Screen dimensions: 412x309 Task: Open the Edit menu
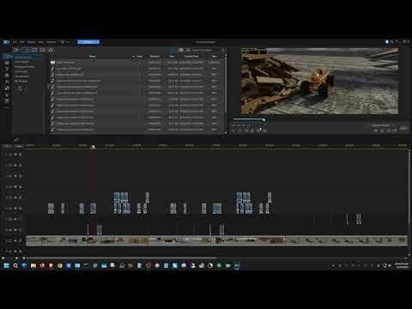click(x=22, y=42)
